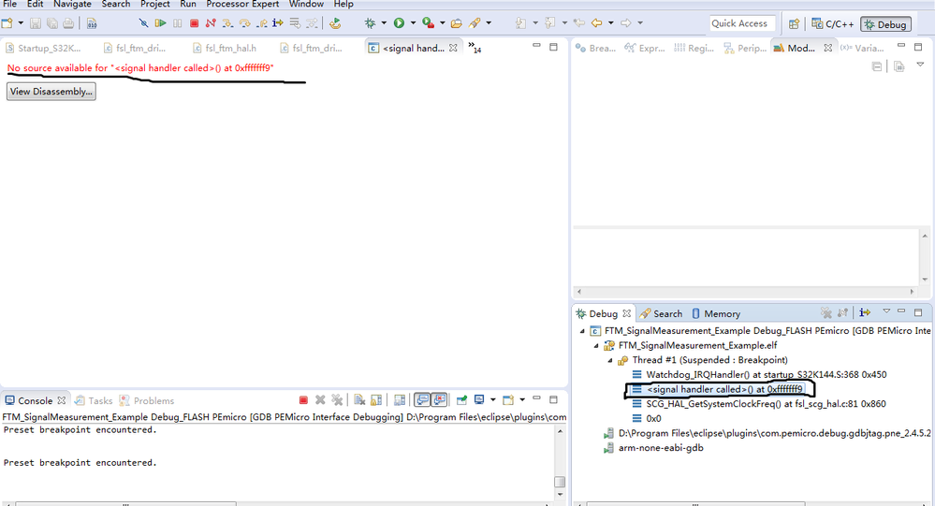
Task: Click the Step Return icon
Action: tap(261, 23)
